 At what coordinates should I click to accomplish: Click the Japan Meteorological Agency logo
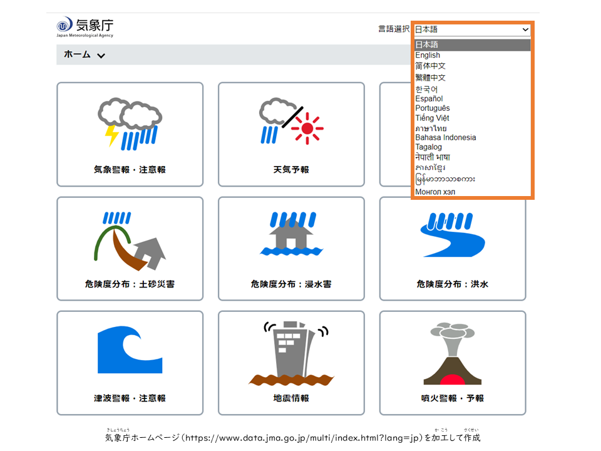[x=85, y=28]
